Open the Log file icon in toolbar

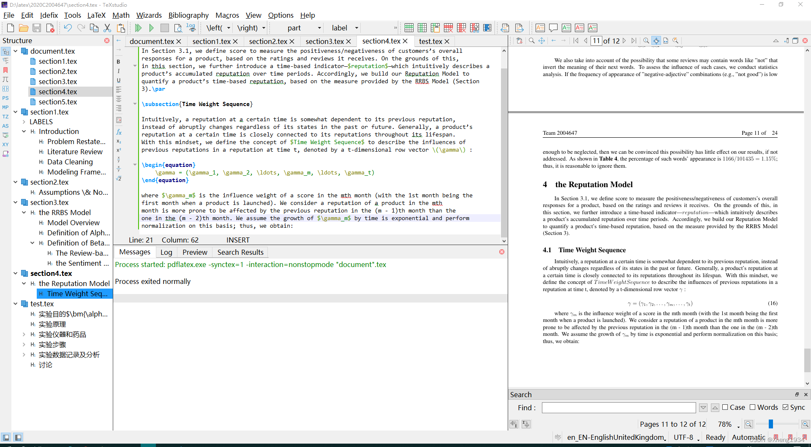coord(191,27)
